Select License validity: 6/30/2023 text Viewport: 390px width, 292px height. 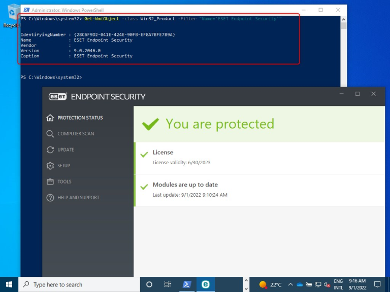pos(182,163)
